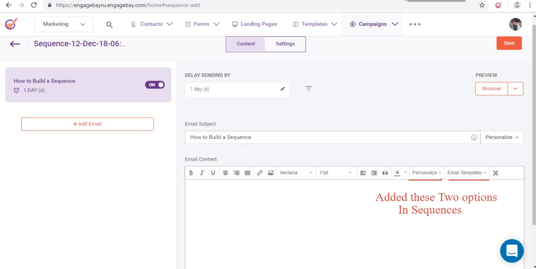Expand the Personalize dropdown next to subject

point(502,137)
